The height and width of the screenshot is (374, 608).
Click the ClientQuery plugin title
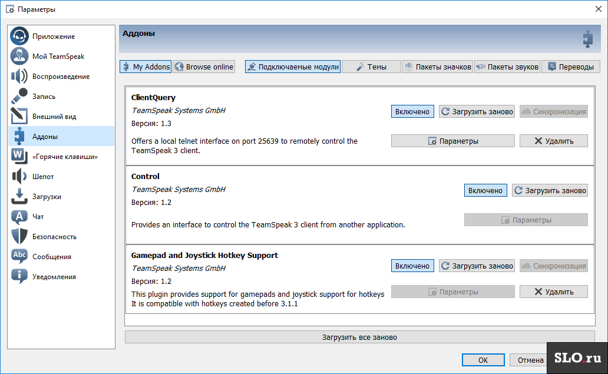pyautogui.click(x=153, y=98)
